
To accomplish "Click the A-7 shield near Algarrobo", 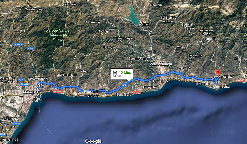I will [x=179, y=73].
